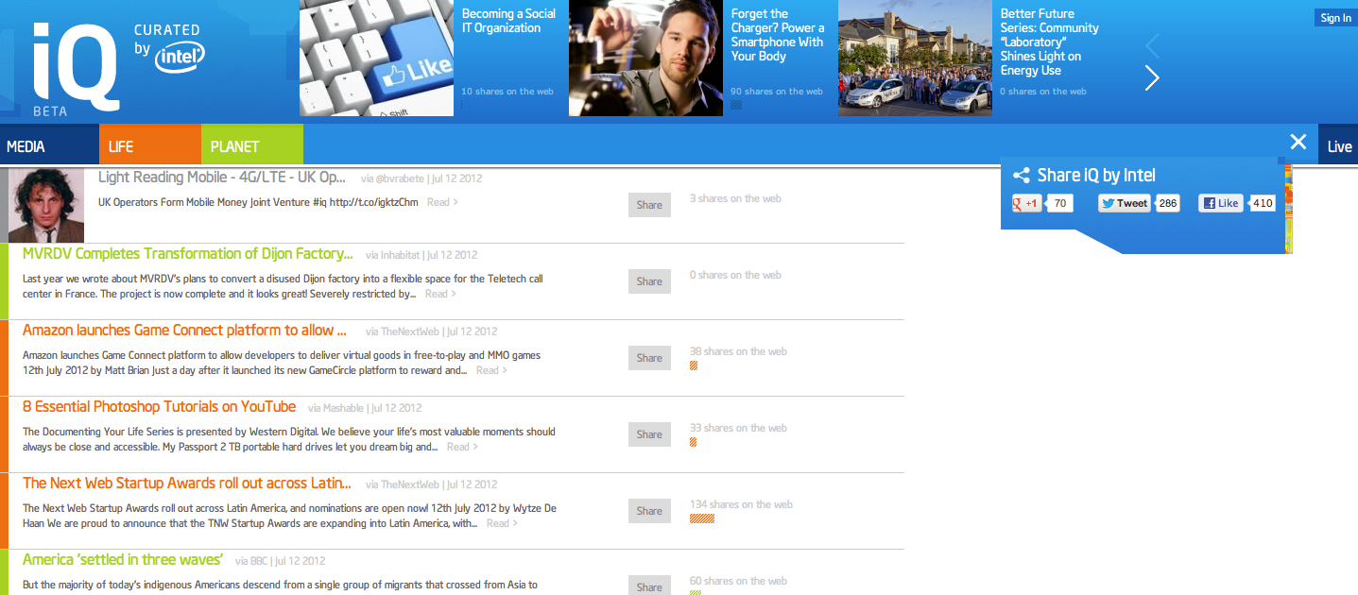Expand 'Read' on the Startup Awards story
This screenshot has height=595, width=1358.
[502, 523]
